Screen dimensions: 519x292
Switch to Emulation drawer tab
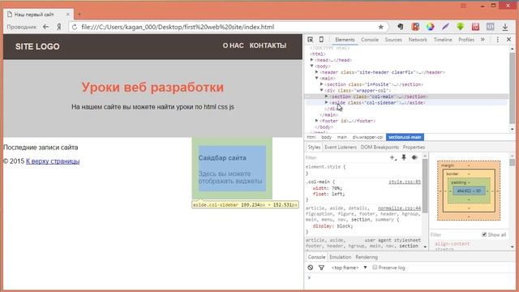click(x=341, y=257)
